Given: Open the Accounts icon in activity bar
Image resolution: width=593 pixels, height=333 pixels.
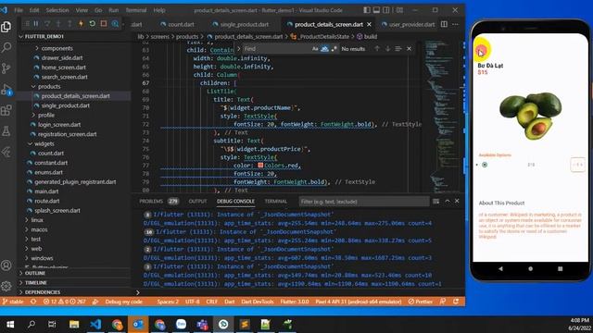Looking at the screenshot, I should click(x=6, y=265).
